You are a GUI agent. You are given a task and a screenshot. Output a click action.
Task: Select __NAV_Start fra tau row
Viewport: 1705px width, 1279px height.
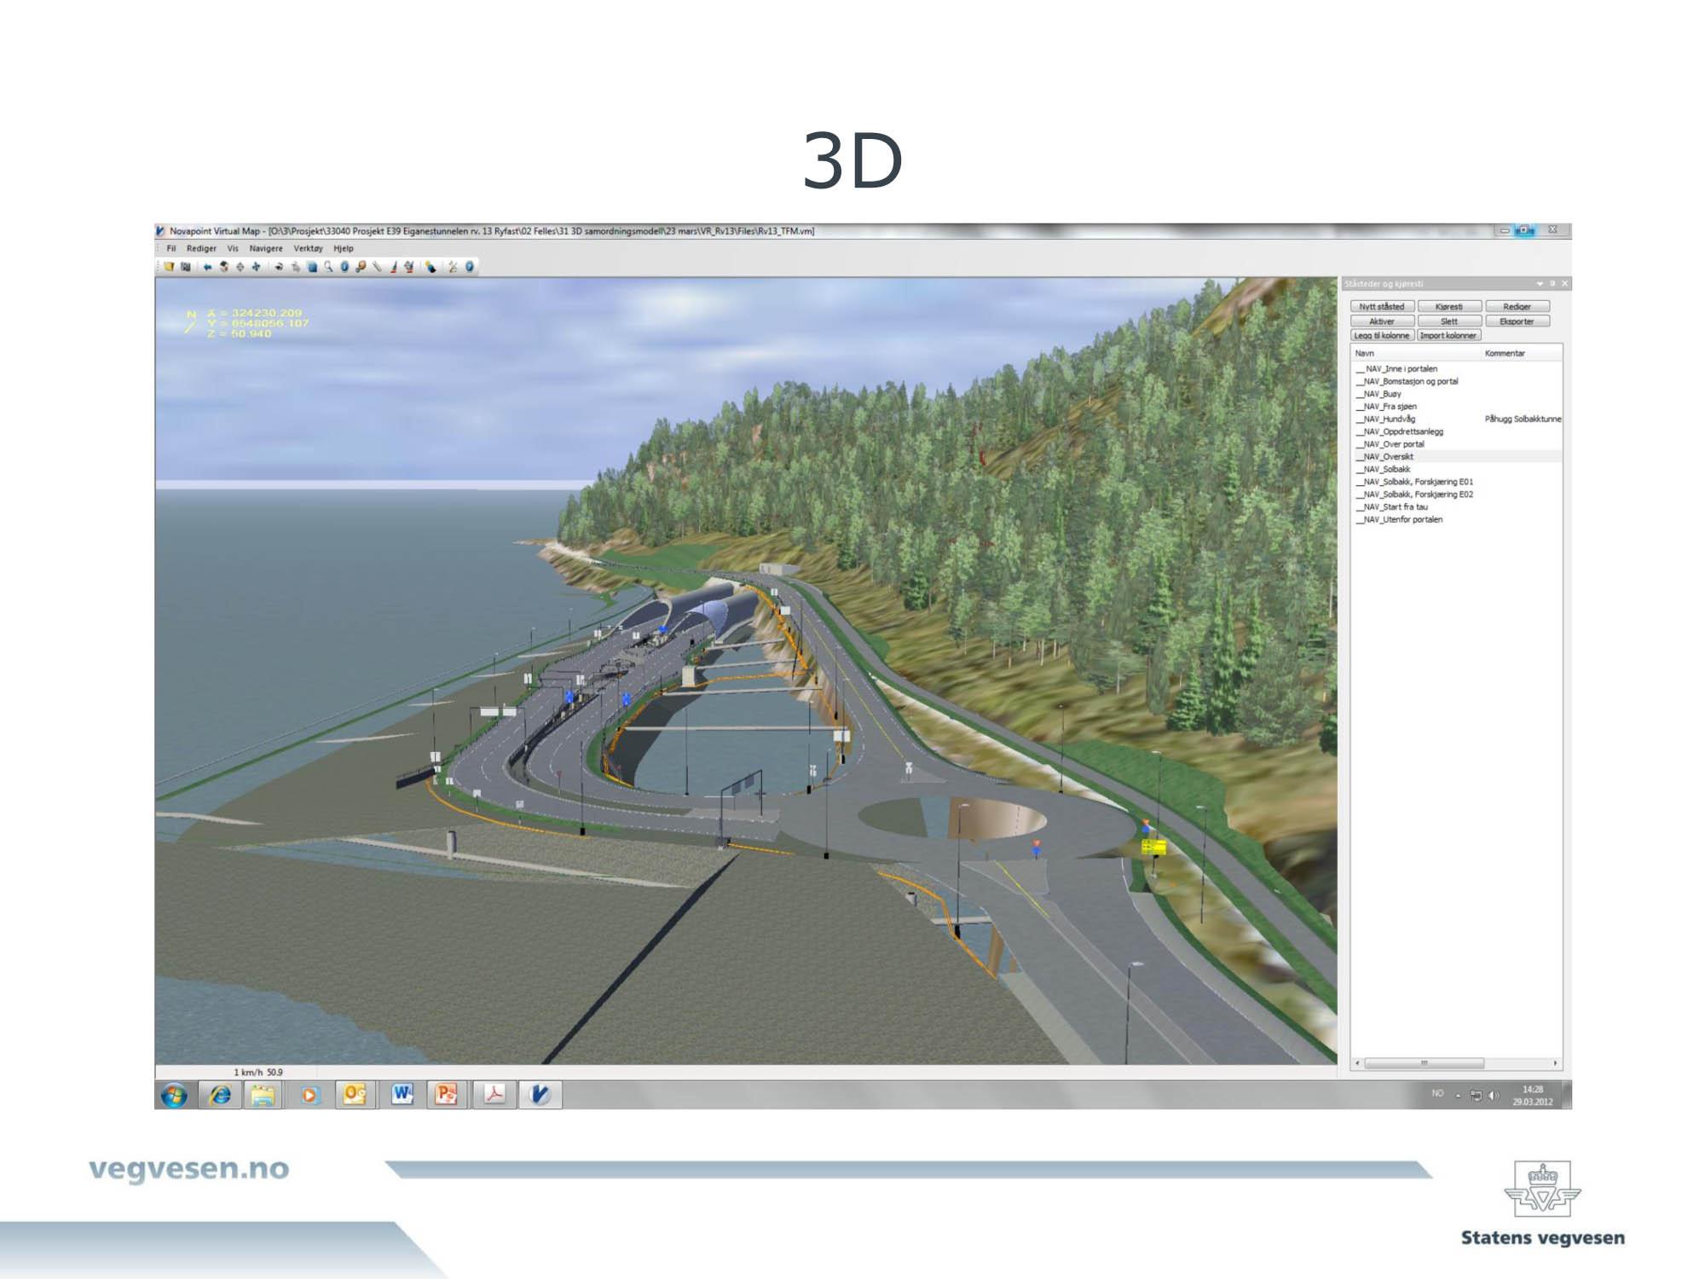click(1458, 506)
